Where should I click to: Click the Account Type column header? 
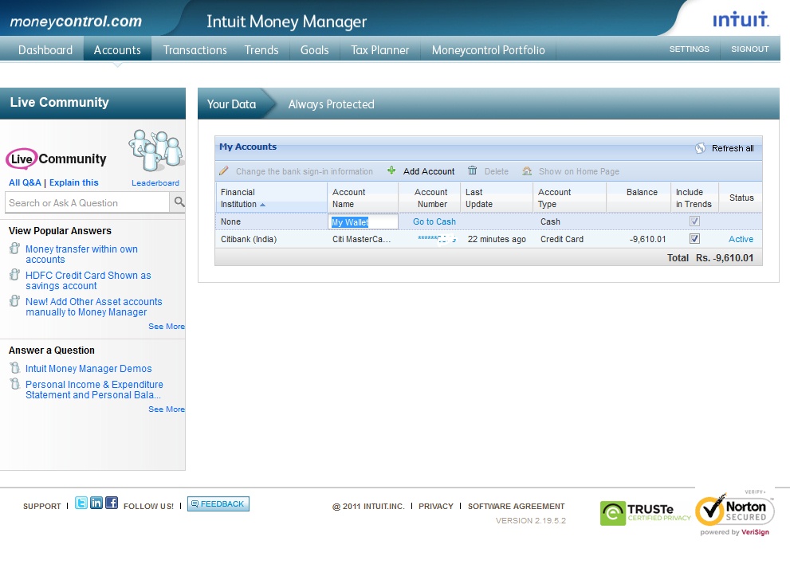point(569,198)
